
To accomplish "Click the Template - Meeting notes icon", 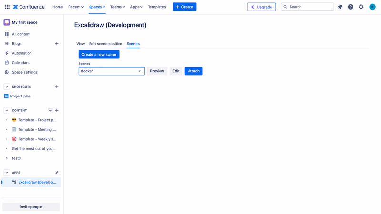I will (x=14, y=129).
